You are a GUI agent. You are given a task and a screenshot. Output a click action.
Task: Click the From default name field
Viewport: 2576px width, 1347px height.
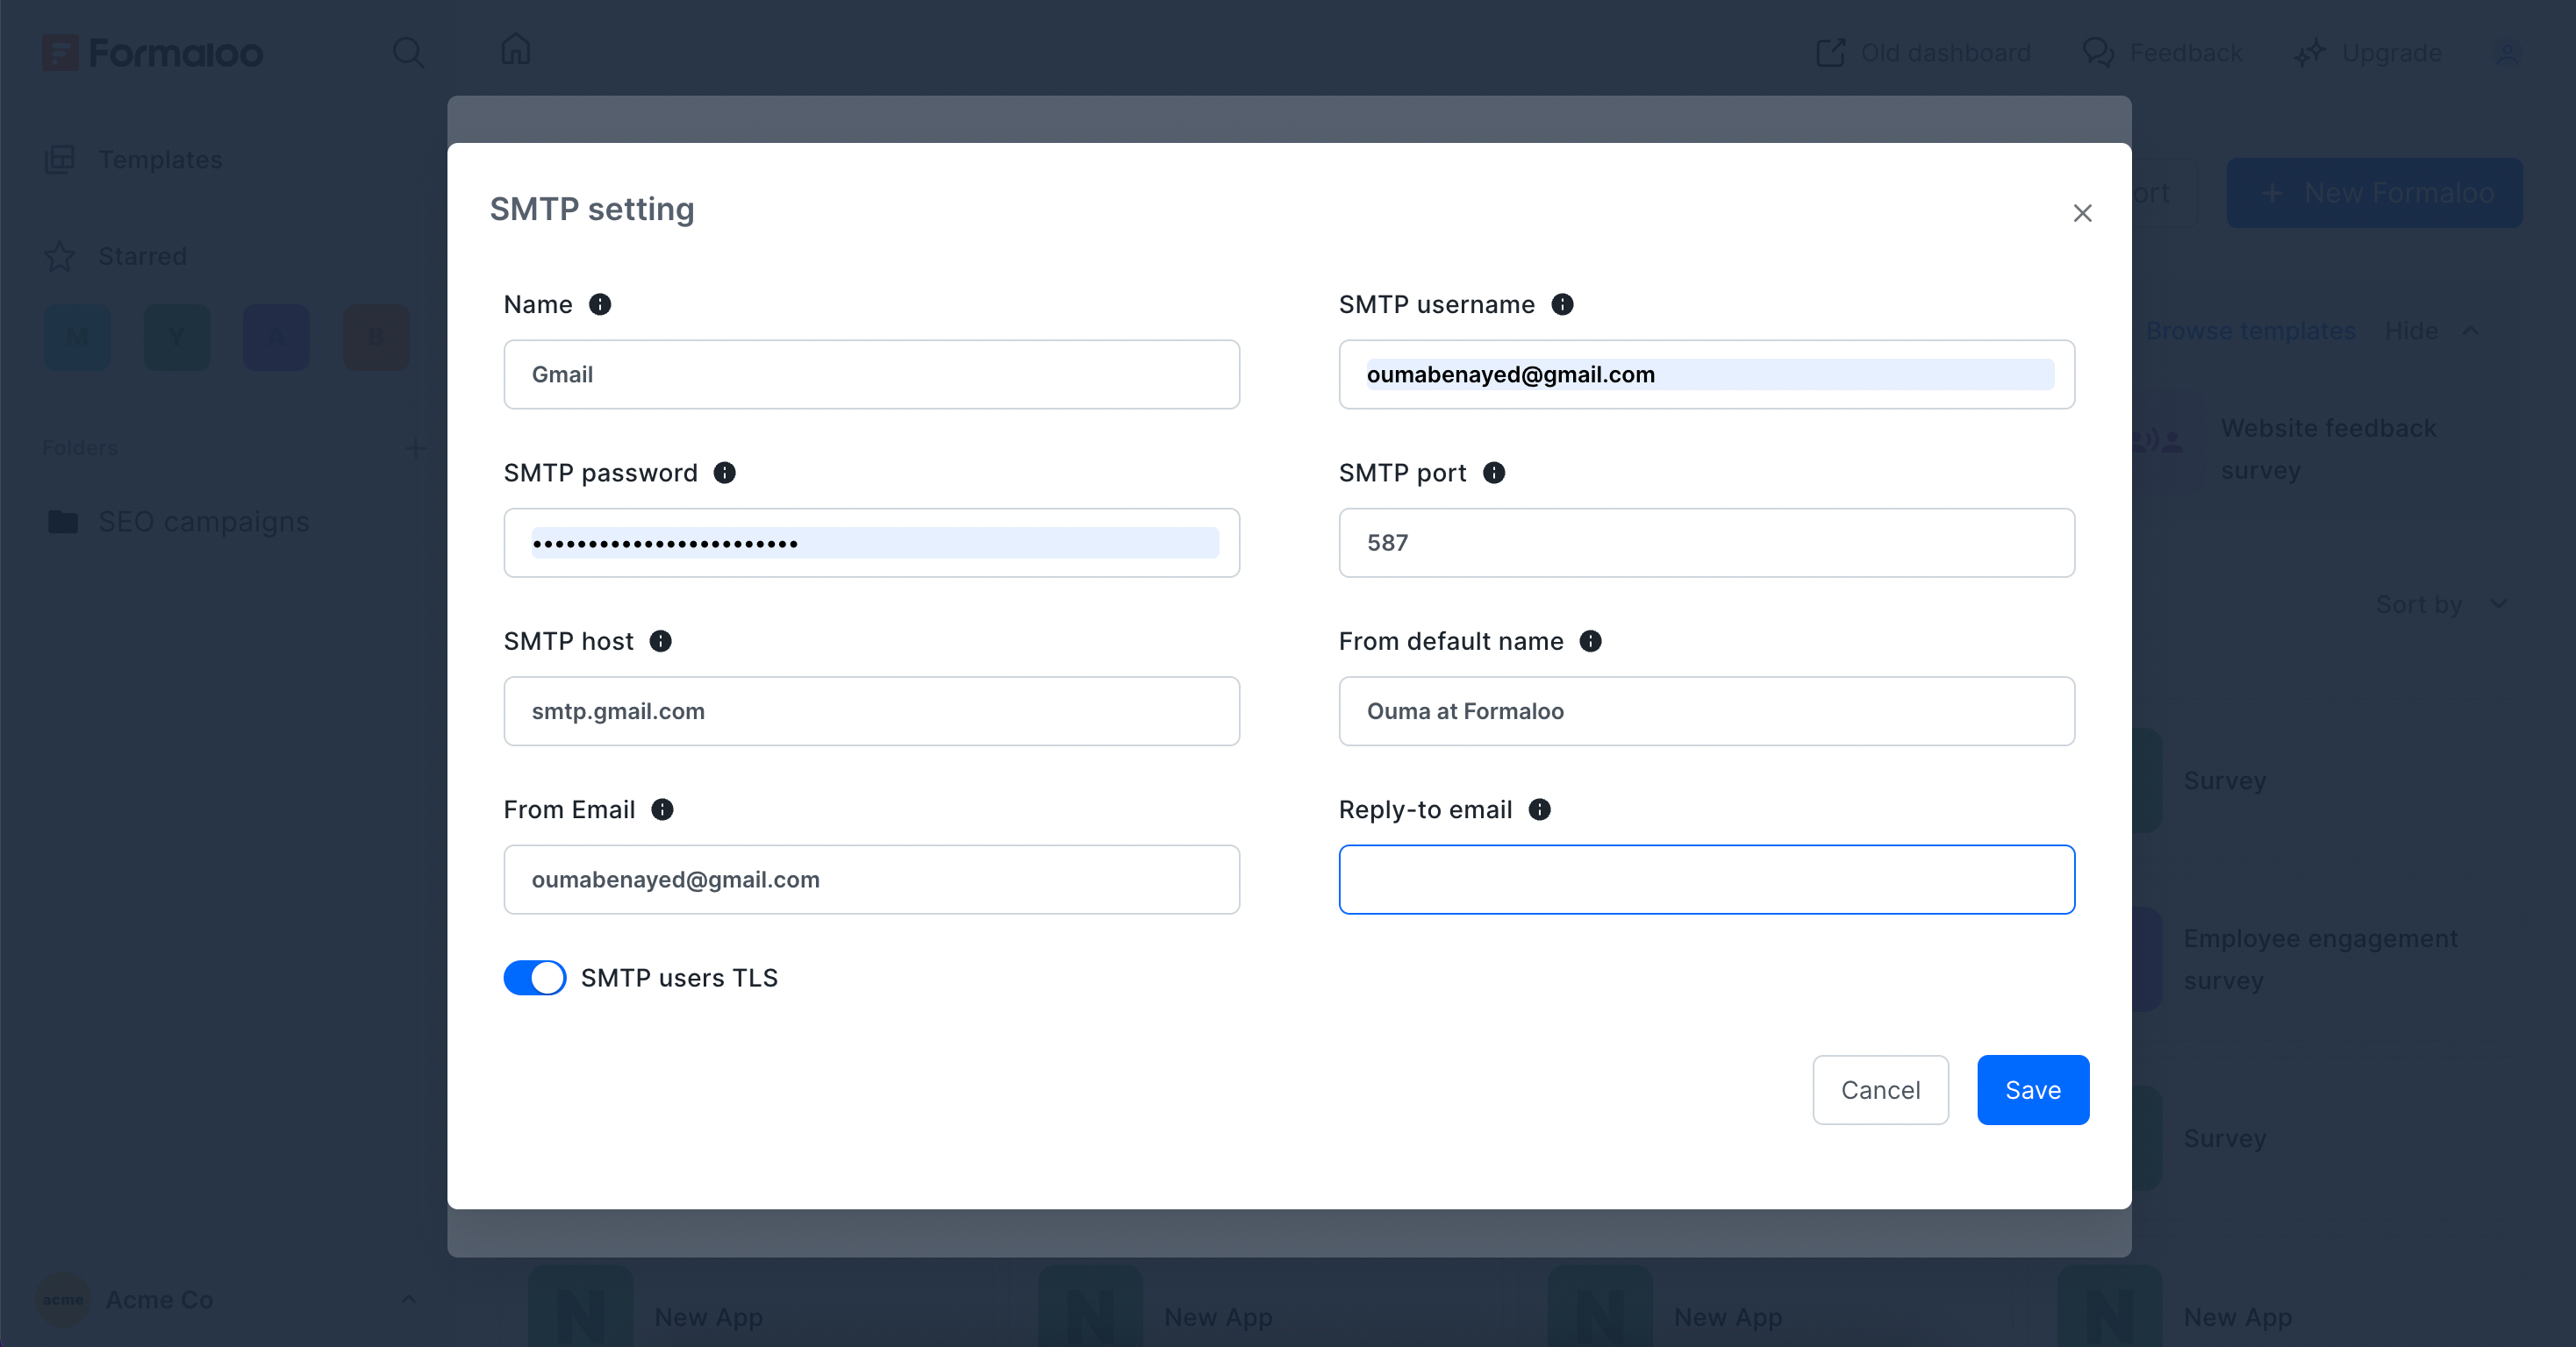[x=1707, y=711]
